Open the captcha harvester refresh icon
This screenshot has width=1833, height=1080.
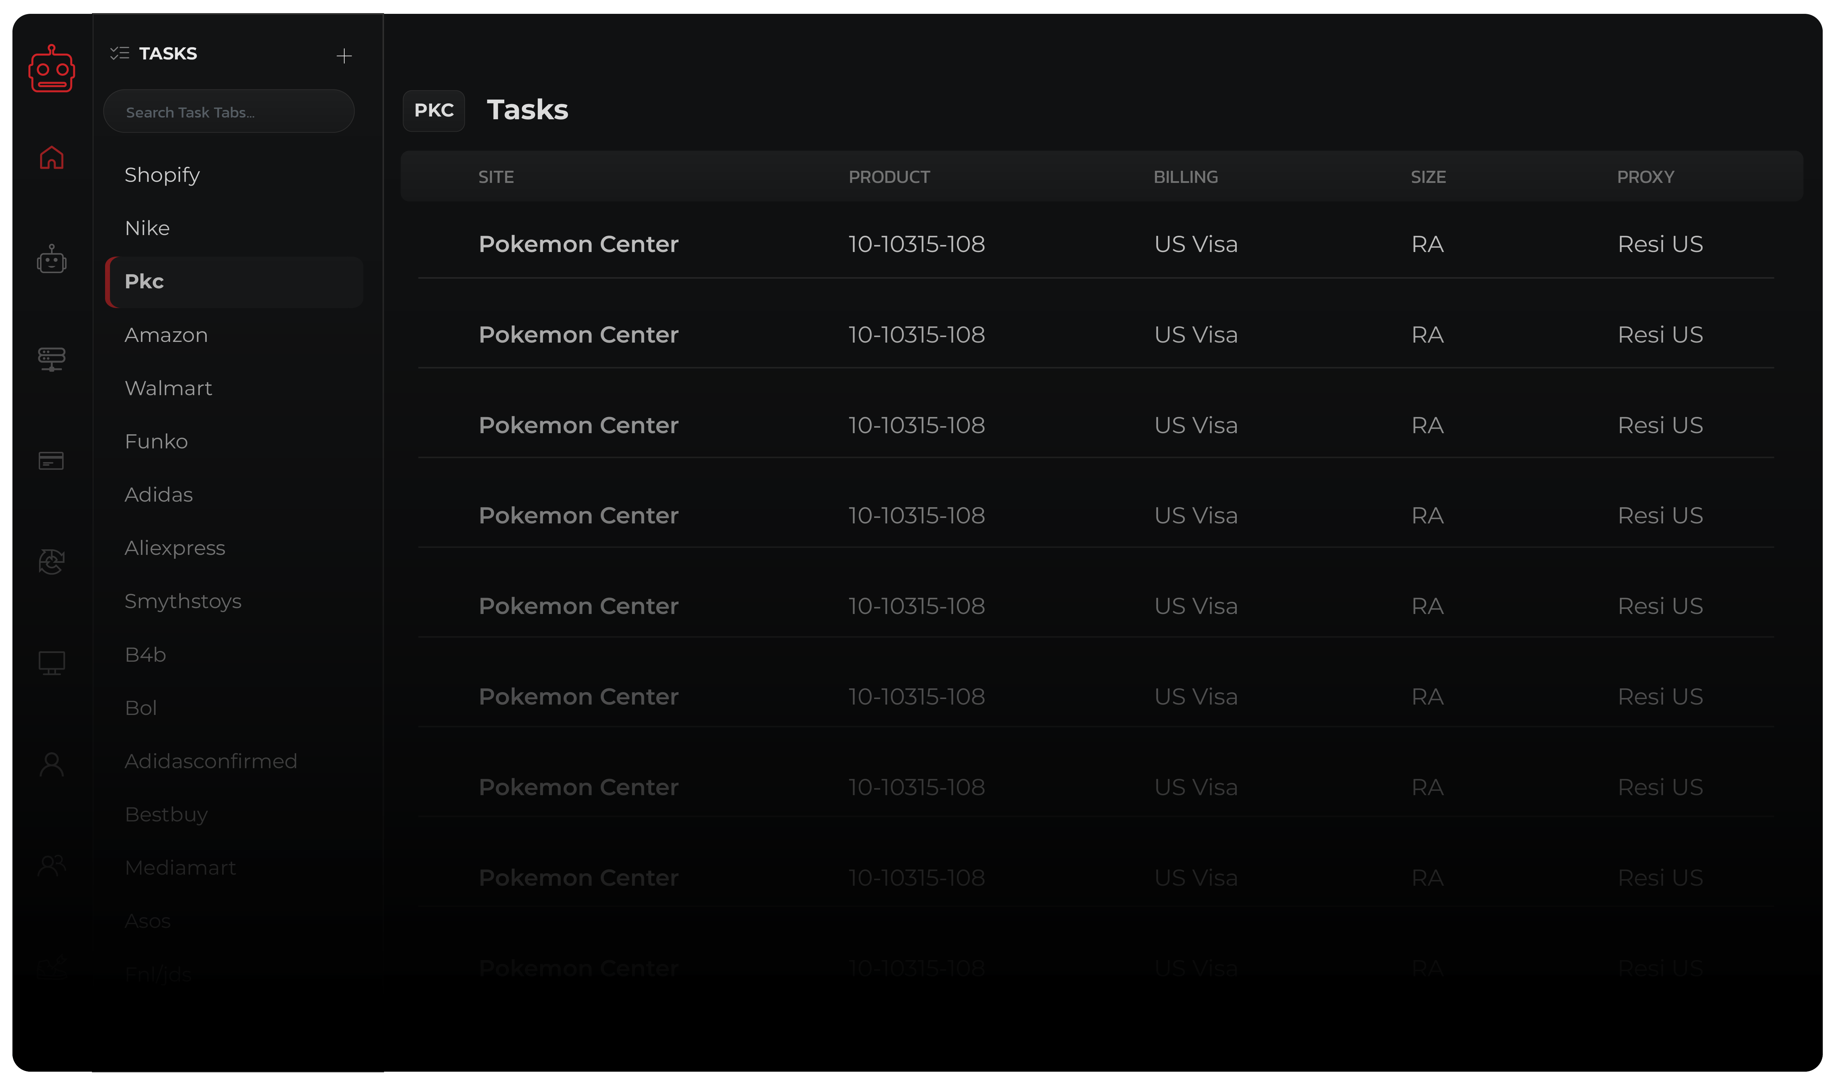click(51, 561)
